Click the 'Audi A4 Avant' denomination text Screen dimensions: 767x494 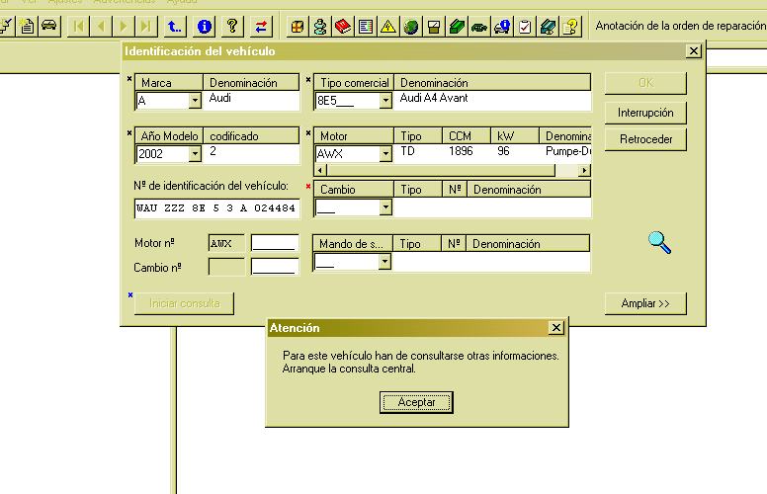[433, 98]
